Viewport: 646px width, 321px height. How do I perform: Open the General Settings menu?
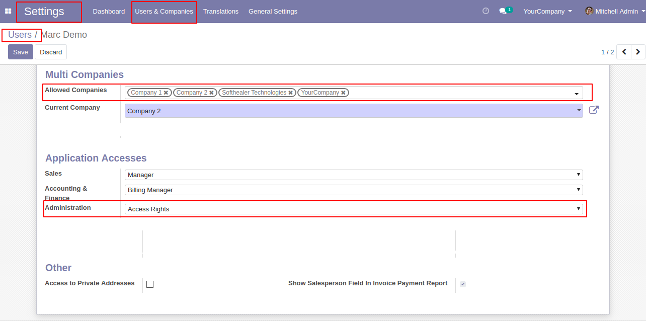(x=273, y=11)
